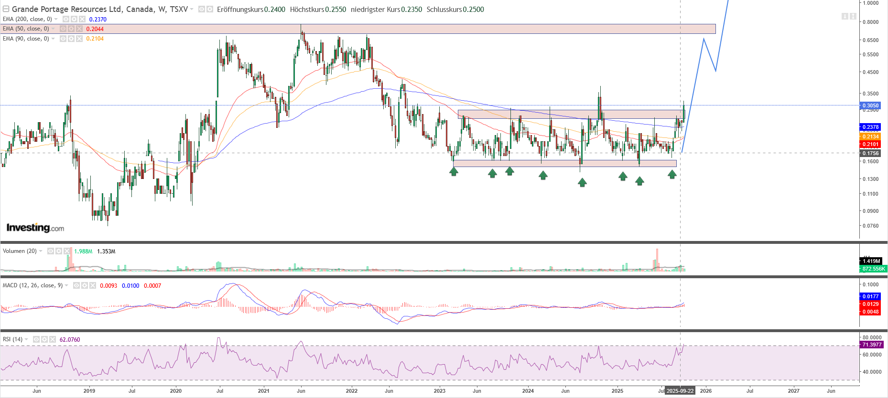Collapse the legend using the minus box
Viewport: 888px width, 398px height.
coord(6,9)
